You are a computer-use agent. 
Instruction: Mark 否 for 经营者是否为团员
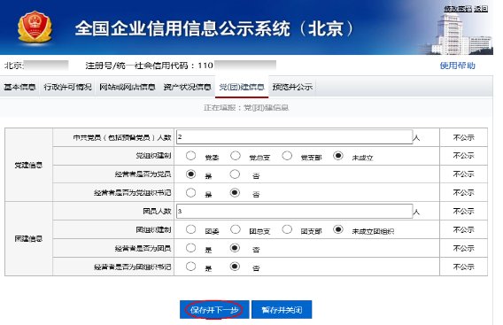pos(235,248)
